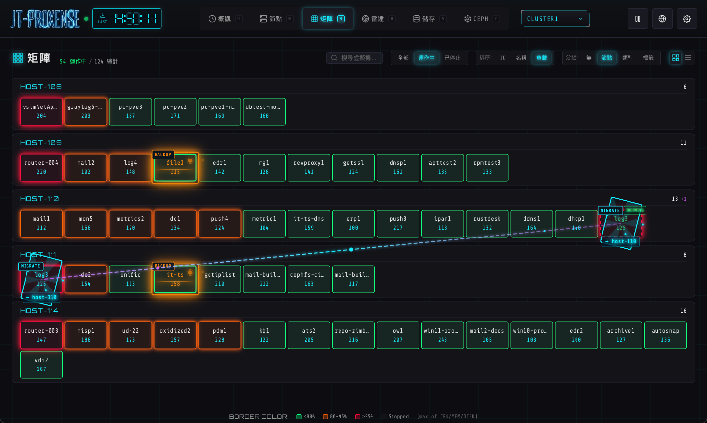Screen dimensions: 707x423
Task: Open the 概觀 overview tab
Action: click(225, 19)
